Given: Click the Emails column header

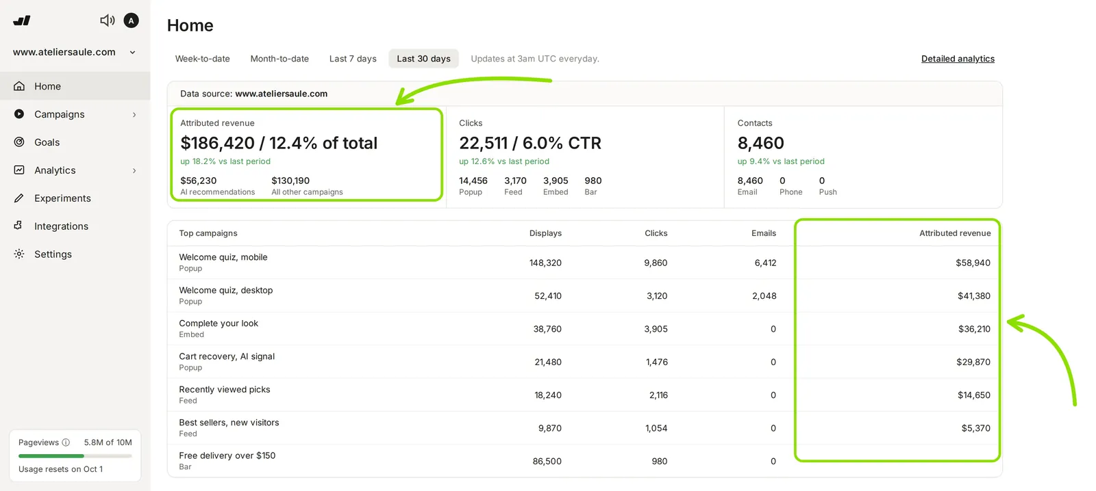Looking at the screenshot, I should [764, 233].
